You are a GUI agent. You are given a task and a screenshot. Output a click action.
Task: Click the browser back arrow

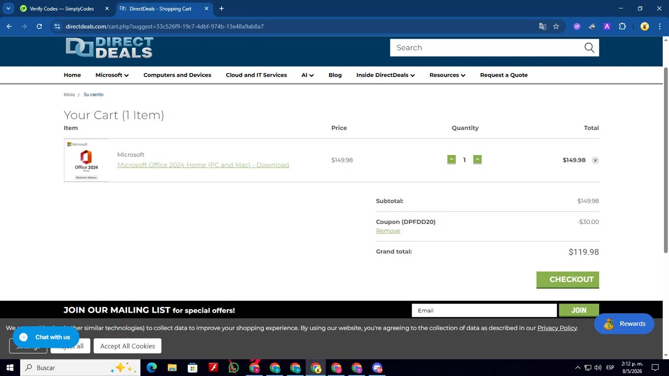coord(9,26)
